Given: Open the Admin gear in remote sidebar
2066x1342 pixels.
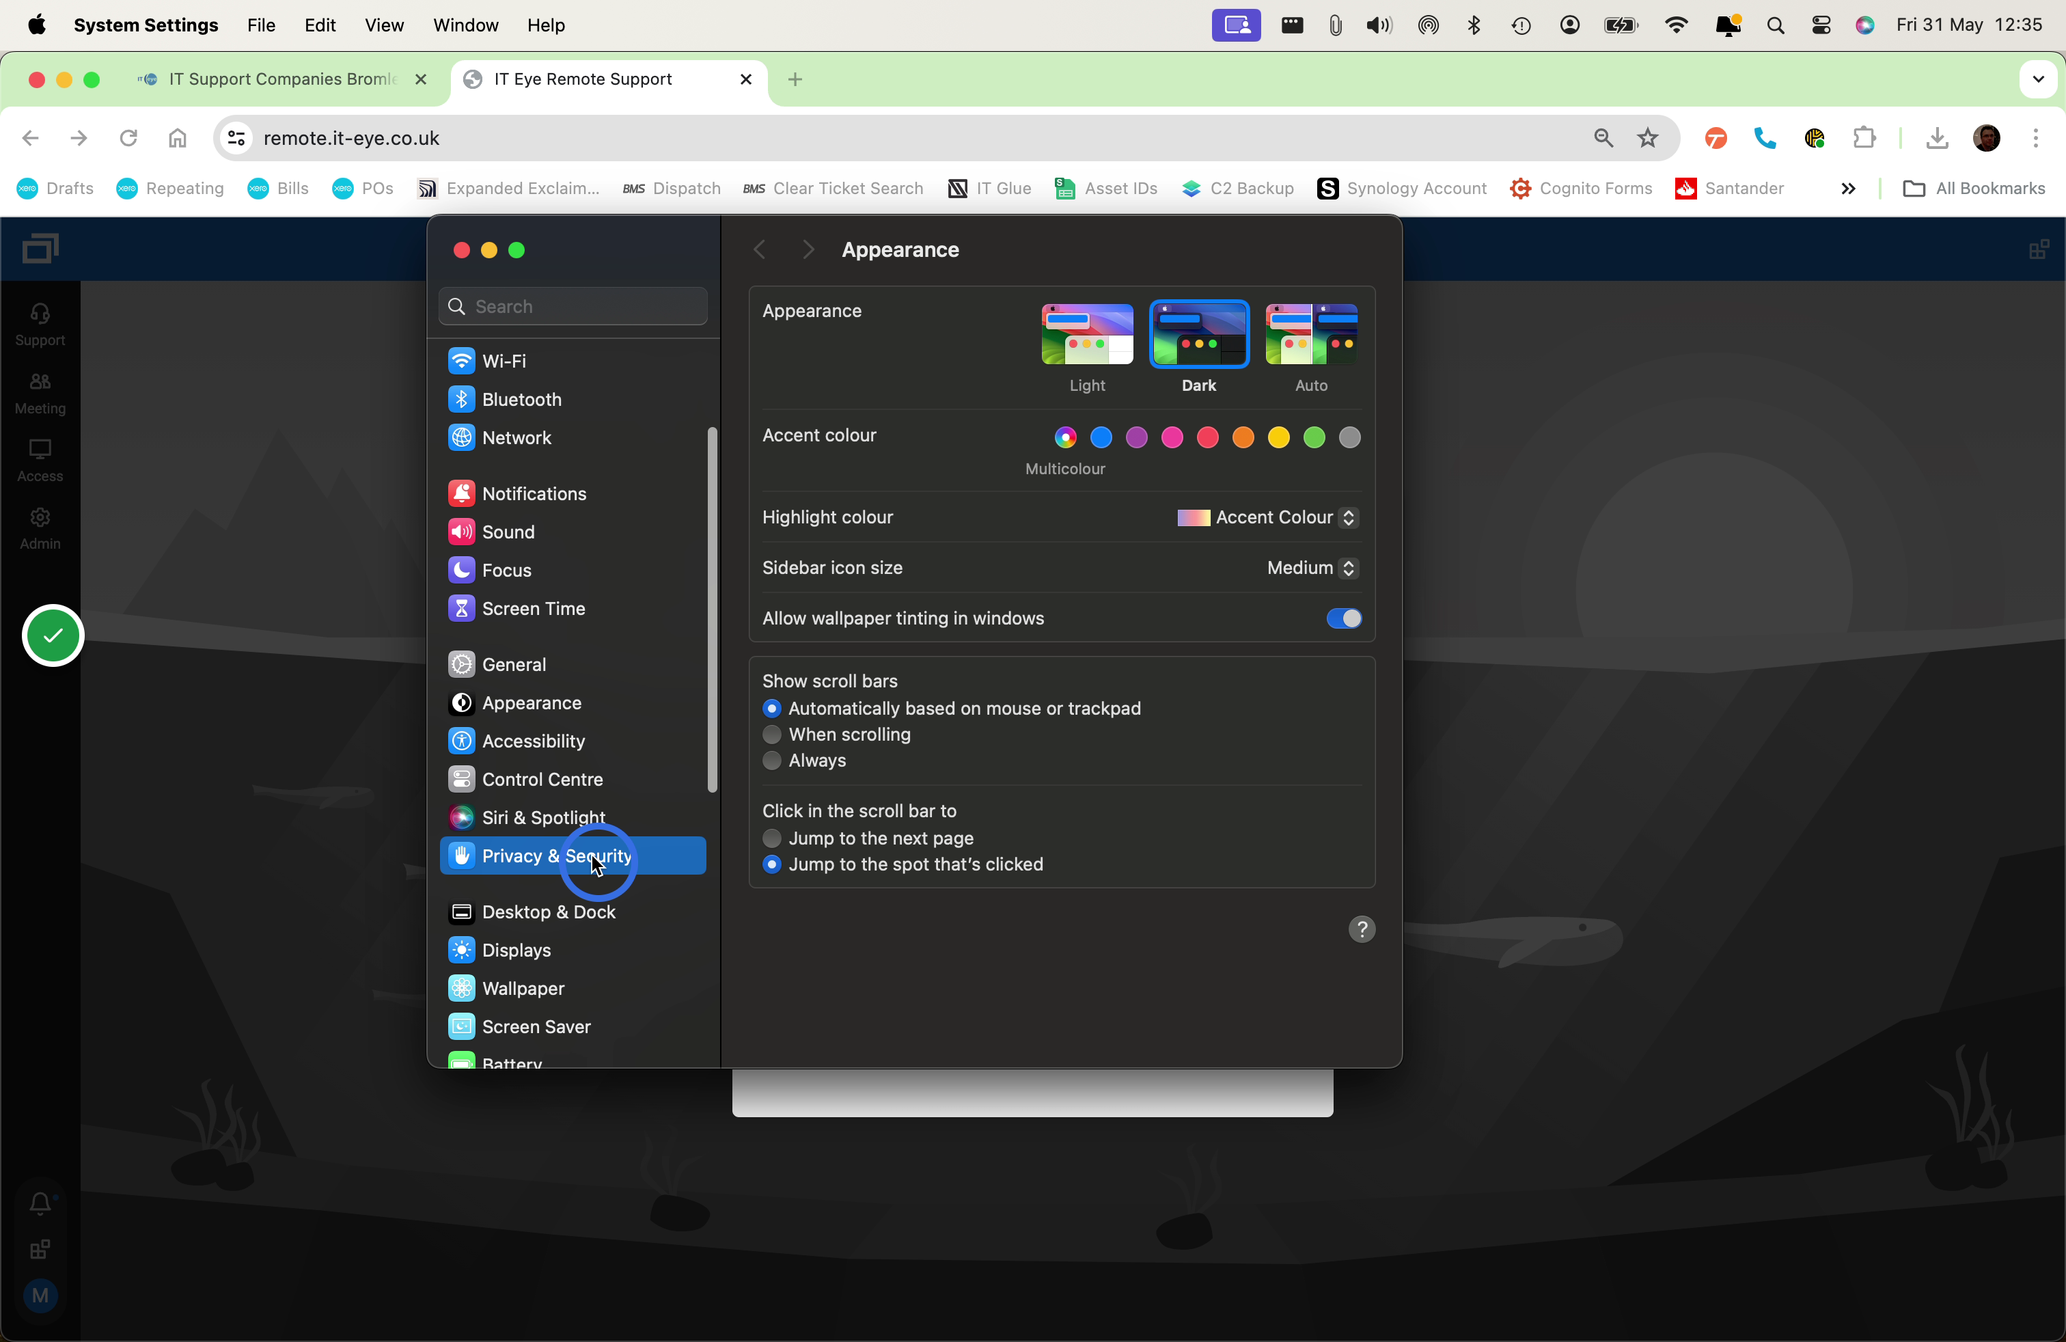Looking at the screenshot, I should tap(40, 528).
